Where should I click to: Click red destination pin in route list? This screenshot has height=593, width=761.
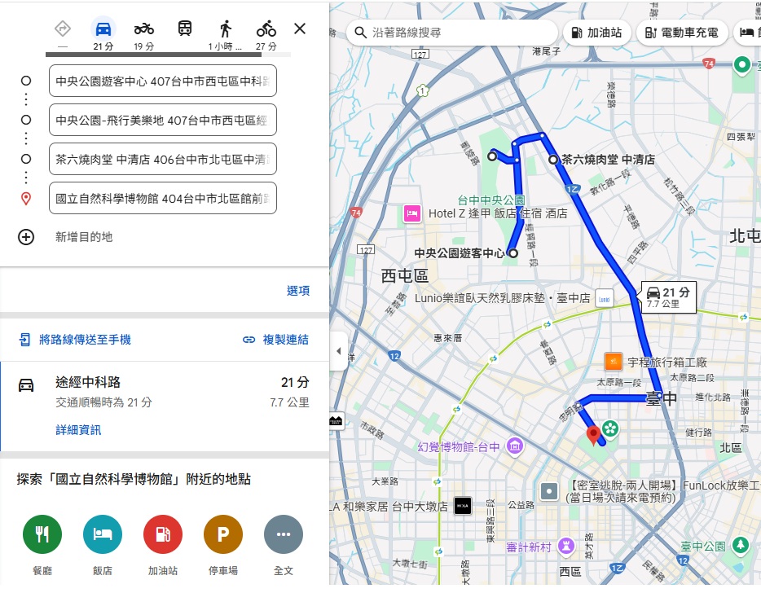click(x=26, y=199)
